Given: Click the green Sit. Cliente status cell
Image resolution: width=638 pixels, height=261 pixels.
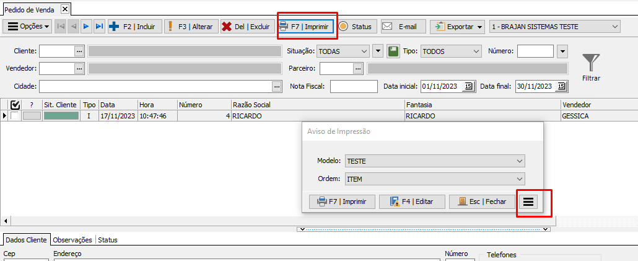Looking at the screenshot, I should coord(61,116).
